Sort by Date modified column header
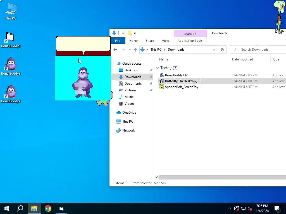286x214 pixels. [242, 59]
